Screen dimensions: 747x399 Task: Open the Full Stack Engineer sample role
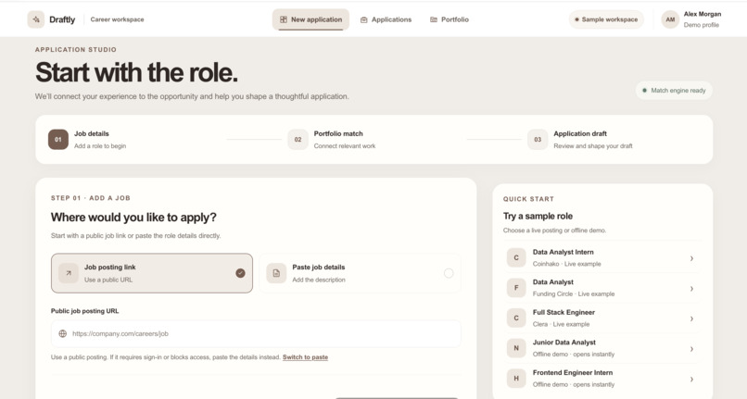[602, 318]
